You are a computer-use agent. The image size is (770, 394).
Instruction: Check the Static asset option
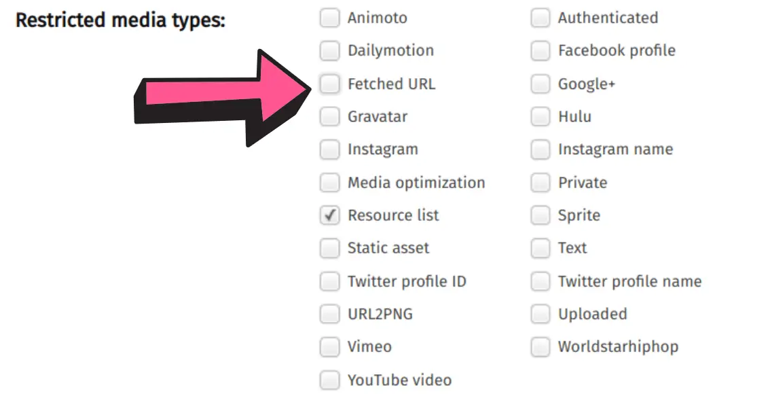click(x=330, y=248)
